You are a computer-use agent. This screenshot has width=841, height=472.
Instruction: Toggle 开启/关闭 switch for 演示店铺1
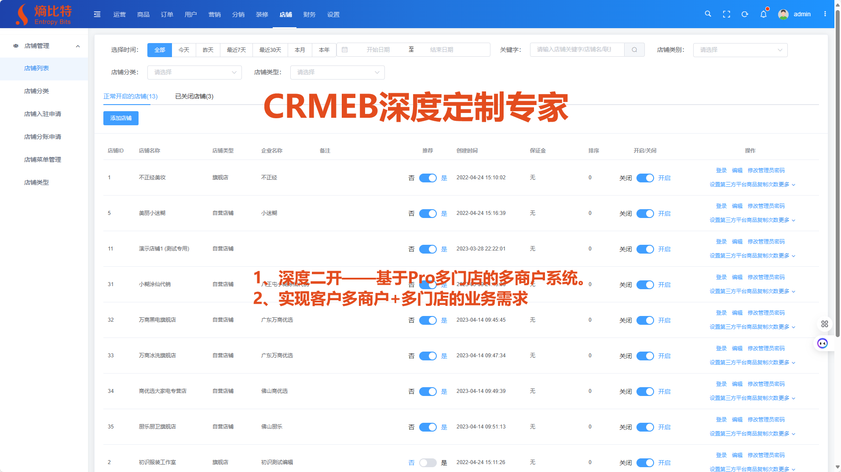tap(645, 249)
